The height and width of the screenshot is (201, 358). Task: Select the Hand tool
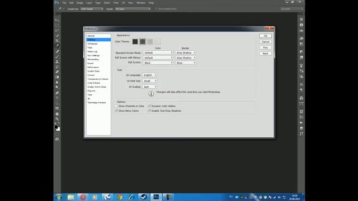pos(57,114)
